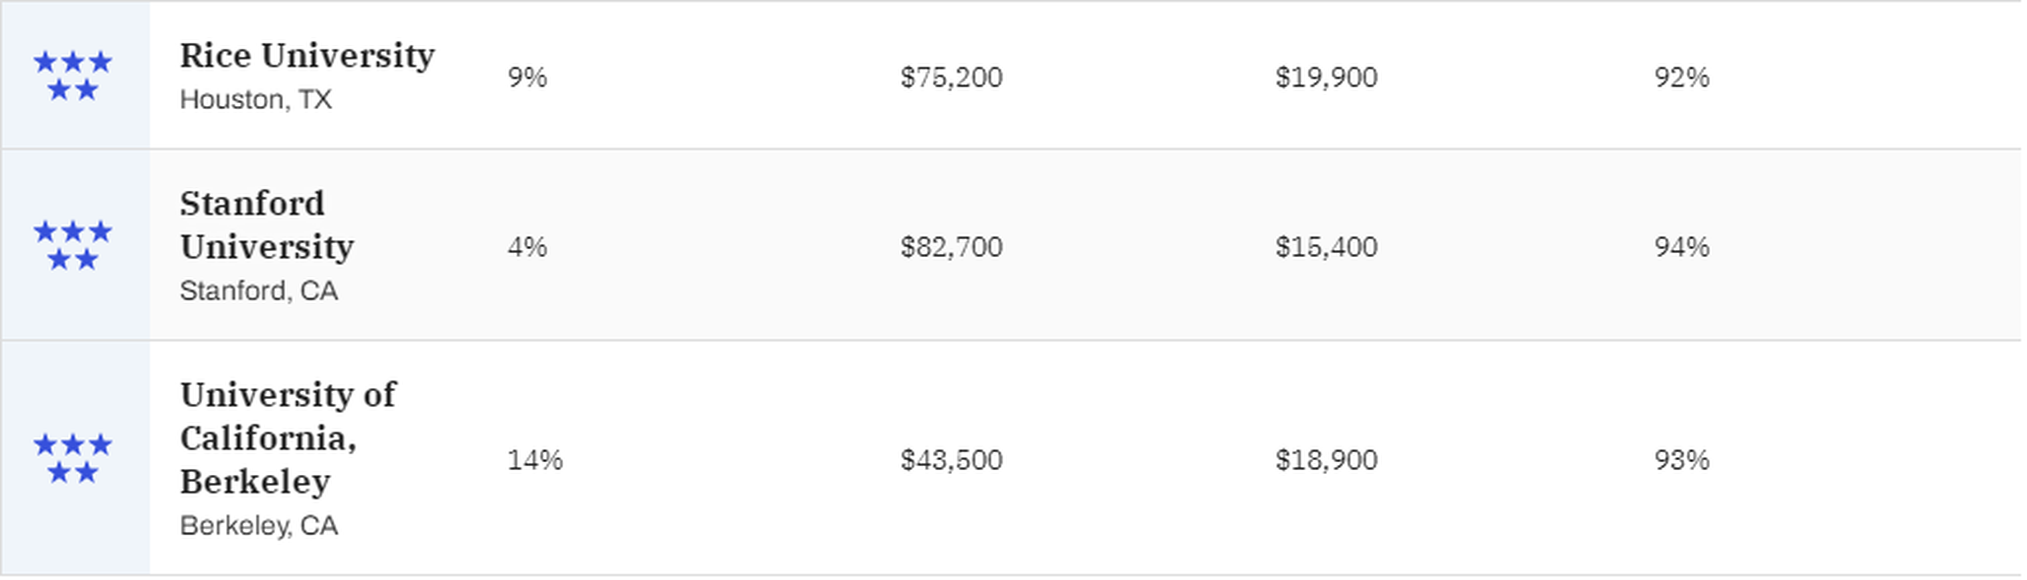This screenshot has height=580, width=2027.
Task: Select the Stanford, CA location text
Action: [x=259, y=291]
